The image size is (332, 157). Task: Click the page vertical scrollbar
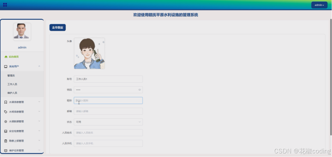coord(331,77)
